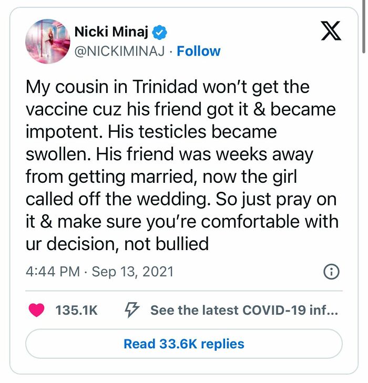This screenshot has width=368, height=383.
Task: See the latest COVID-19 info link
Action: (x=244, y=310)
